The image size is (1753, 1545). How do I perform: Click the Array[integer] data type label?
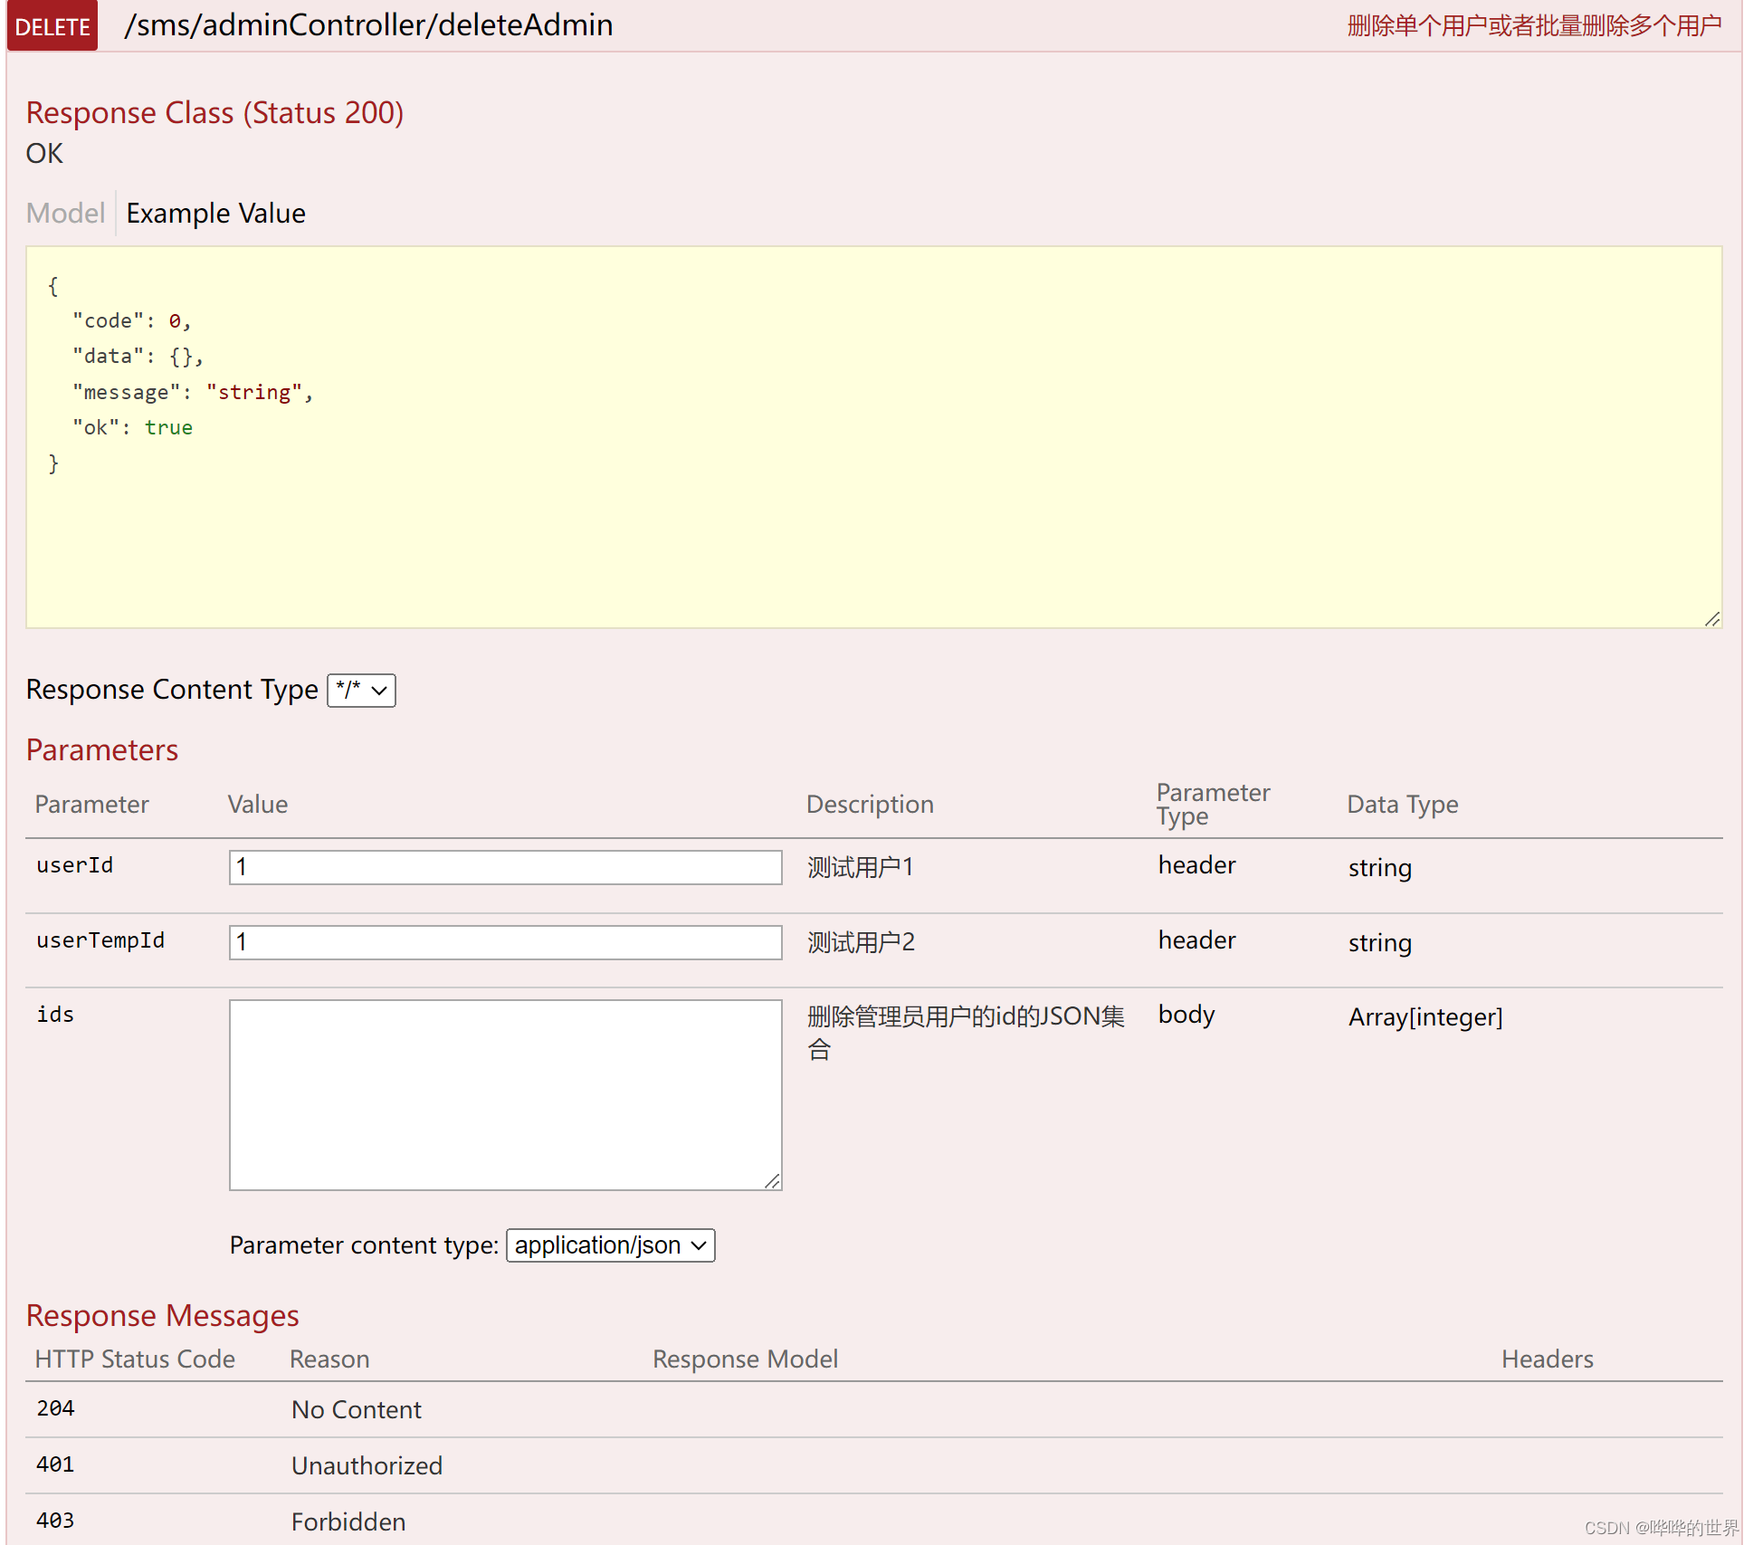tap(1424, 1017)
